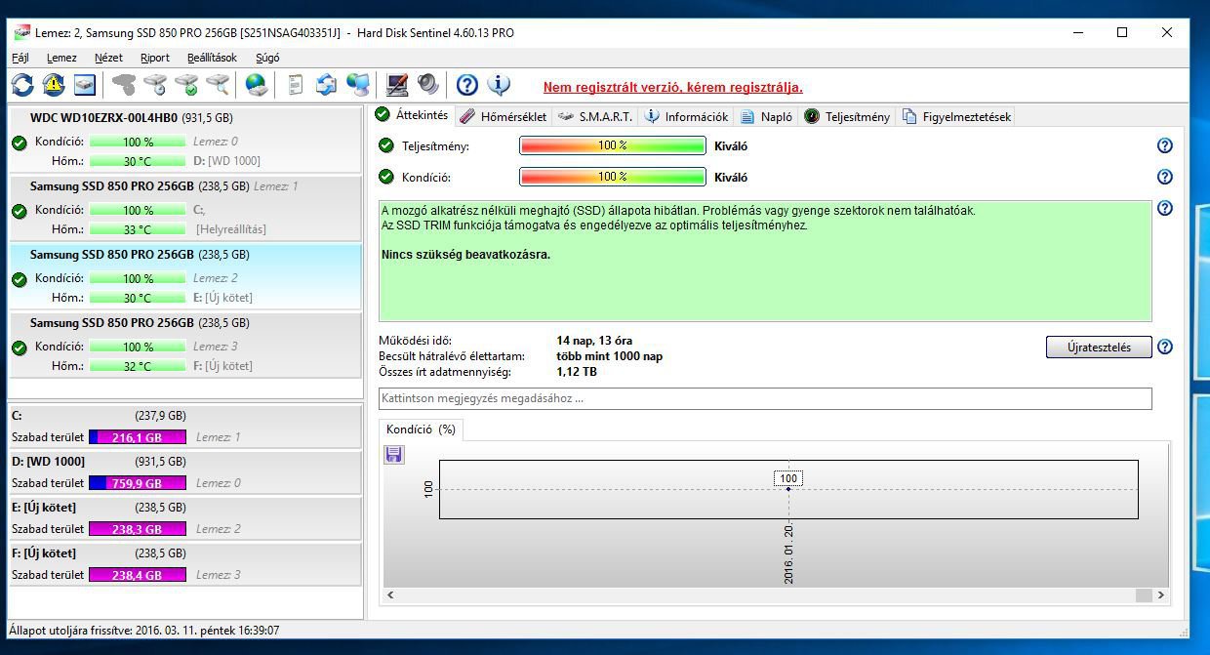Click the info speech bubble toolbar icon
This screenshot has width=1210, height=655.
pyautogui.click(x=499, y=85)
